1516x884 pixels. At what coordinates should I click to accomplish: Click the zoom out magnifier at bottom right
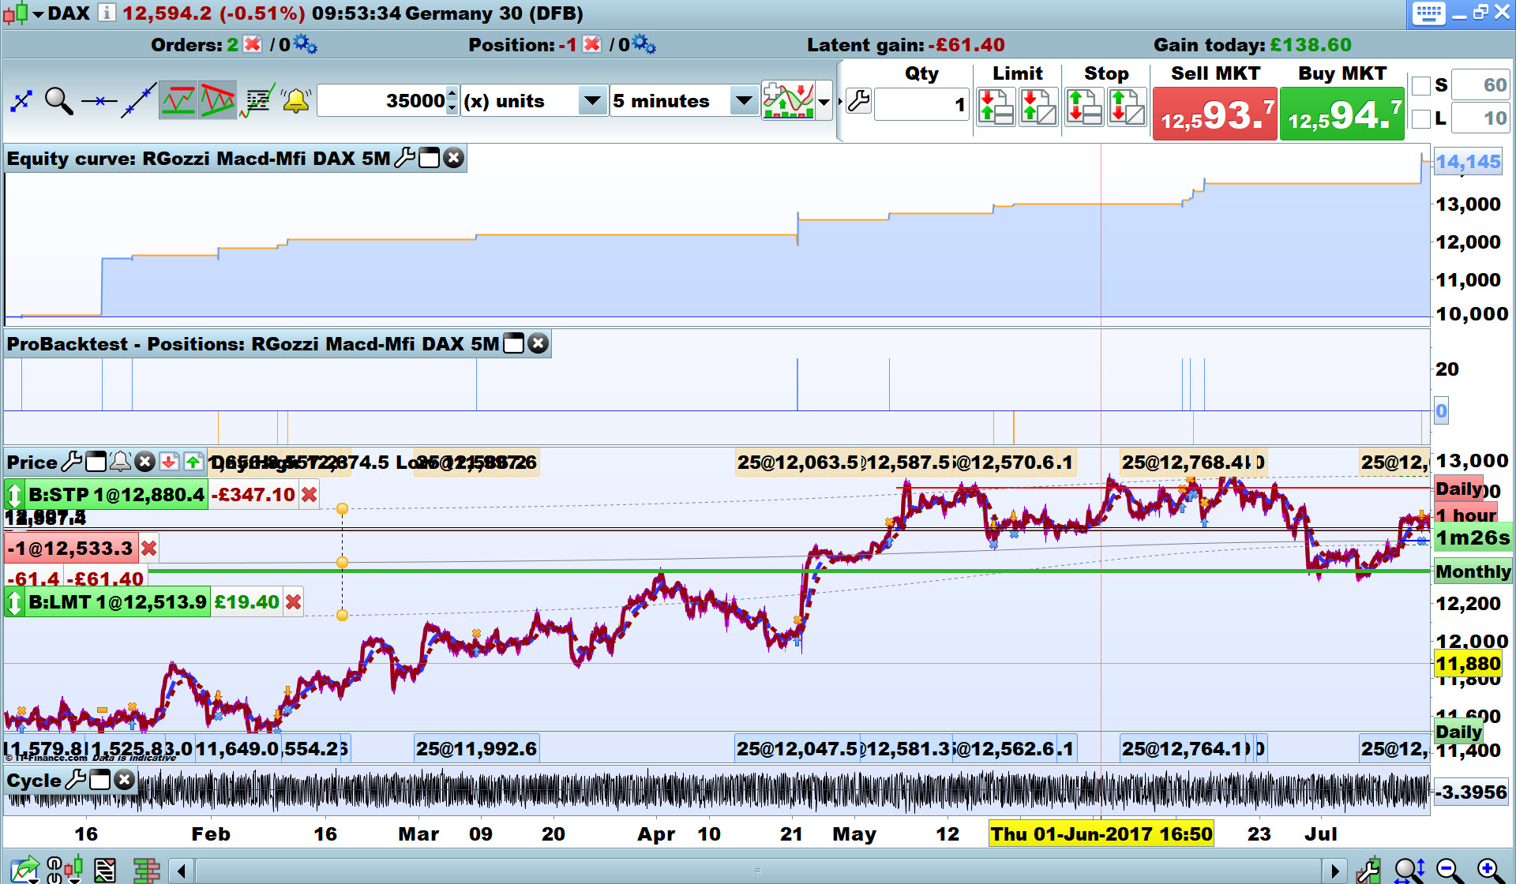[1449, 871]
